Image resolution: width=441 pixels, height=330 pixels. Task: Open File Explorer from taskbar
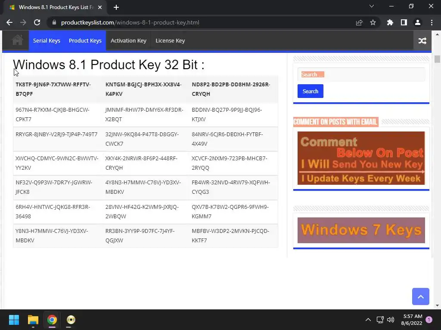33,320
